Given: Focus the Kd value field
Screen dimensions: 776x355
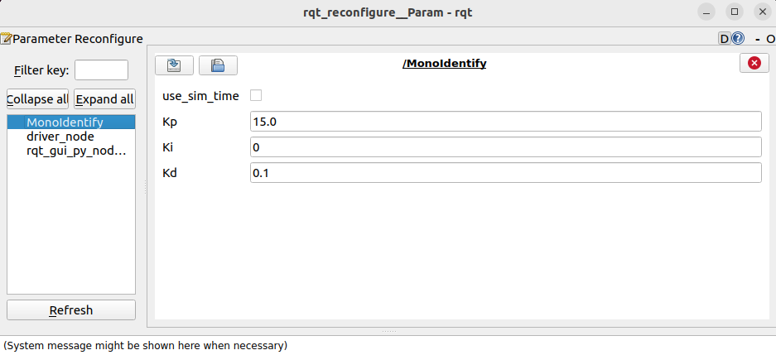Looking at the screenshot, I should [506, 173].
